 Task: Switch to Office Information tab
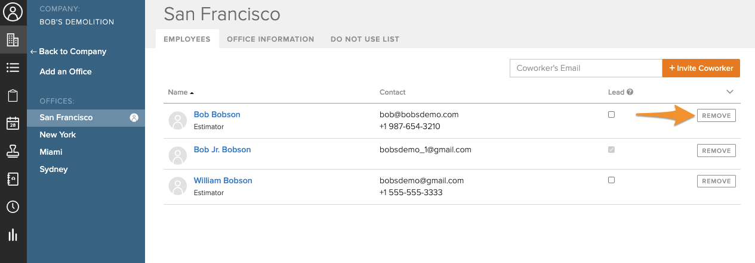(x=270, y=39)
